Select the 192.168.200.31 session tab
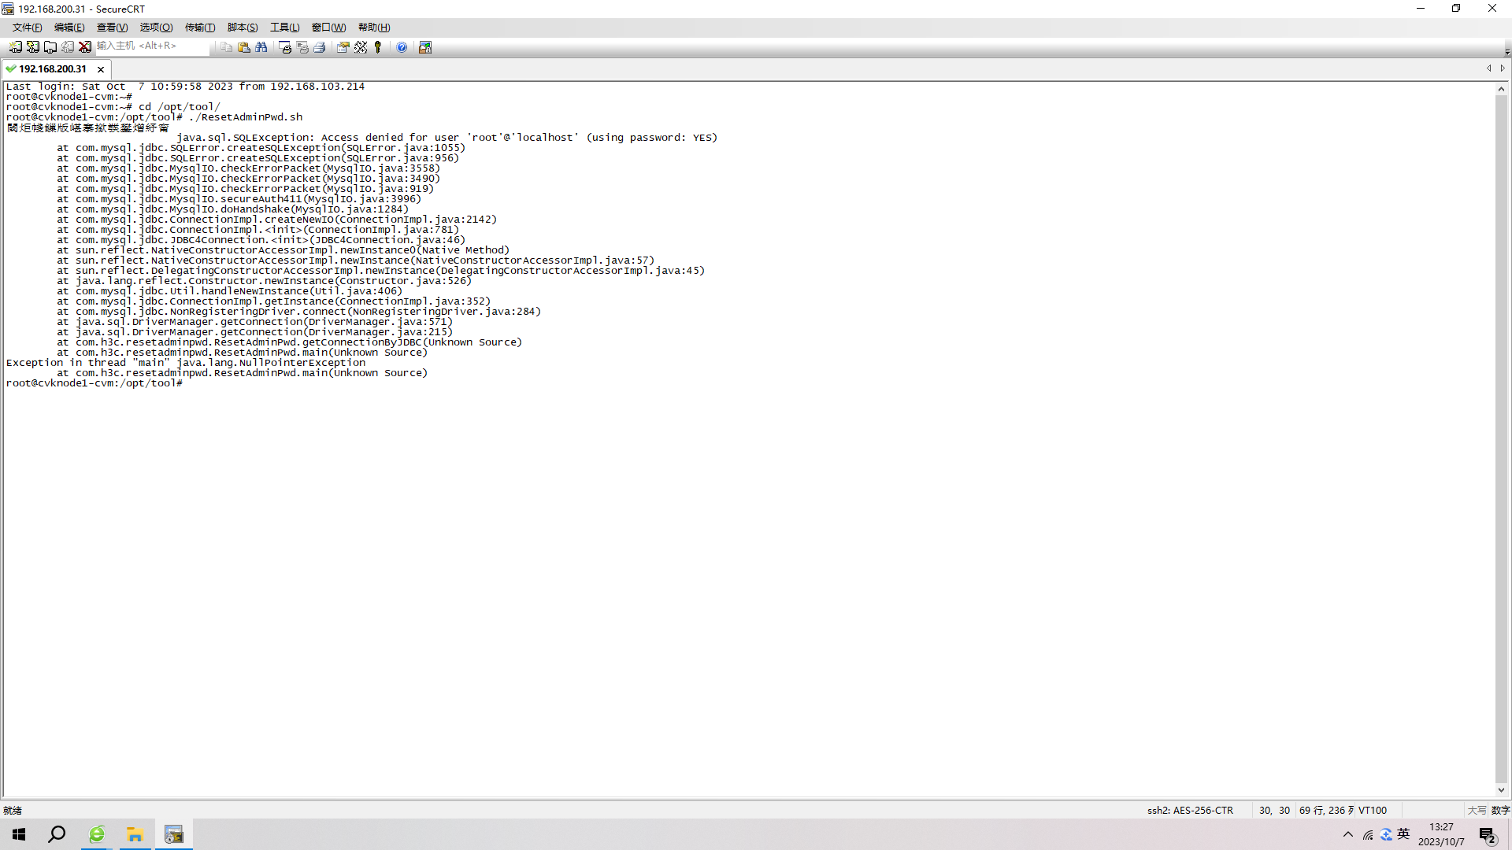The height and width of the screenshot is (850, 1512). click(52, 69)
